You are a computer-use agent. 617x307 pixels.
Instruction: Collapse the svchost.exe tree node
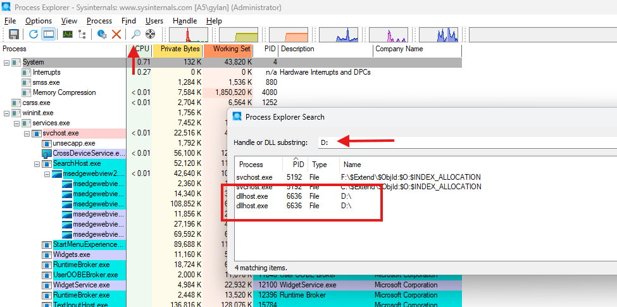click(27, 133)
